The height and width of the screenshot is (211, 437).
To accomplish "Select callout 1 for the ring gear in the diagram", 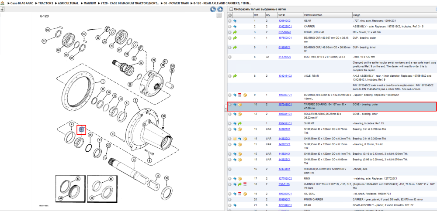I will click(102, 82).
